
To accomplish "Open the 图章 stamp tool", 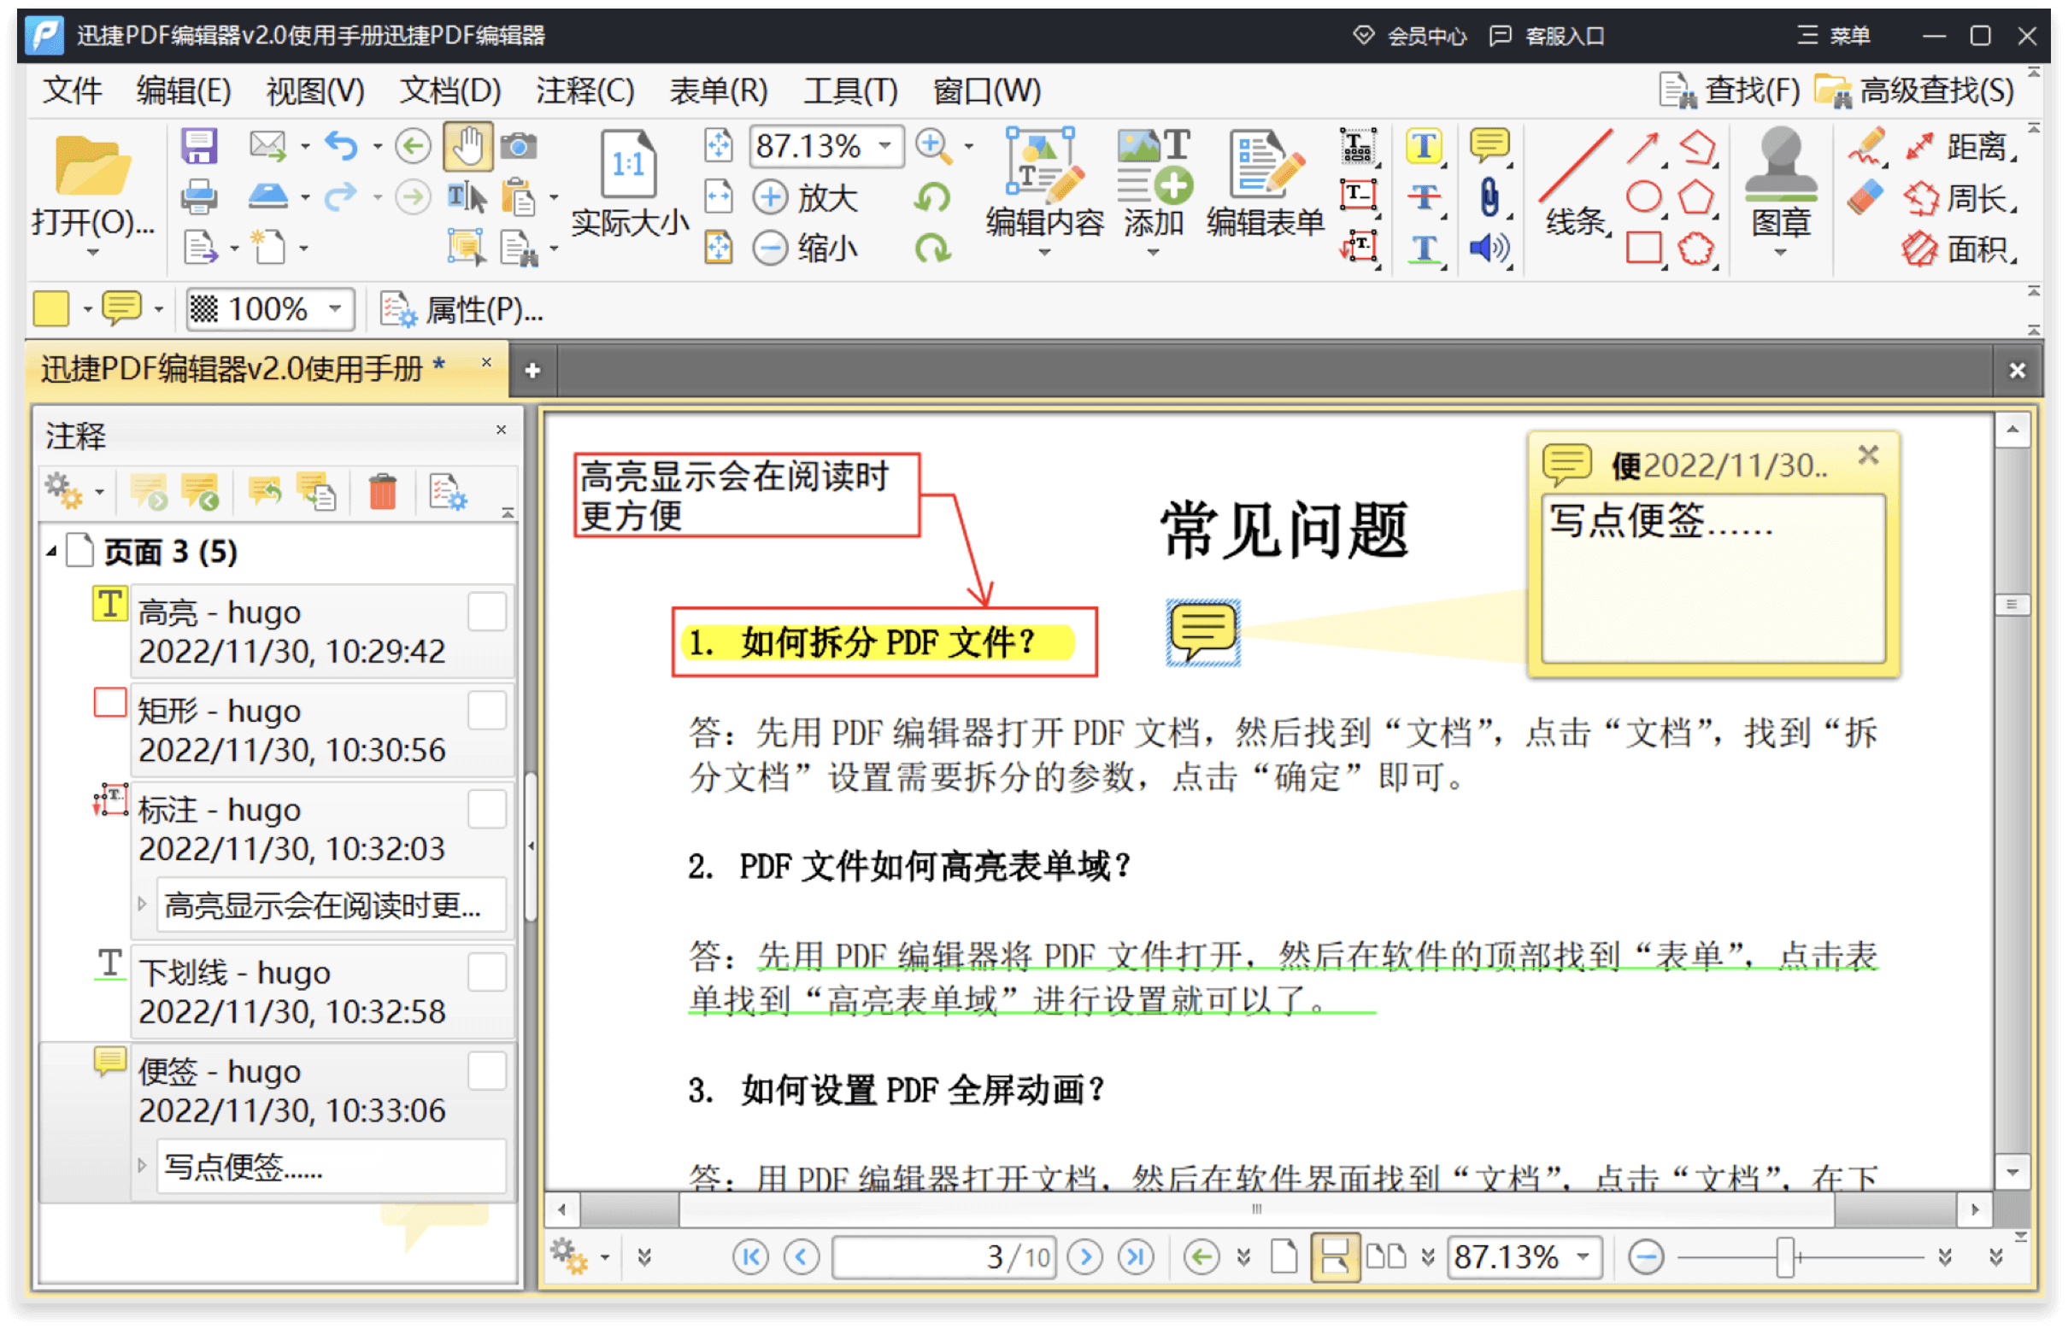I will [x=1783, y=185].
